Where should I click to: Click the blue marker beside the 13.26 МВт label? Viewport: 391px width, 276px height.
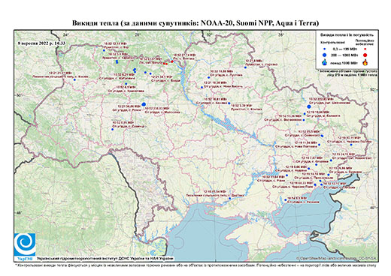(x=304, y=120)
